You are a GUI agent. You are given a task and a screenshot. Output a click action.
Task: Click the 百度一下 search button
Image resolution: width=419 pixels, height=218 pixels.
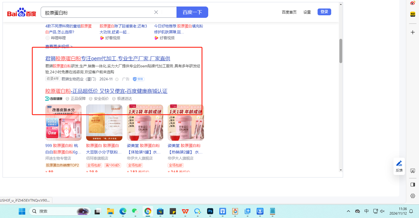[x=192, y=12]
